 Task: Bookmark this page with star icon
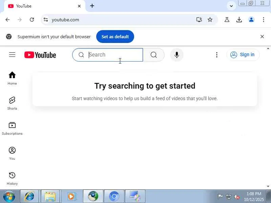[x=210, y=20]
